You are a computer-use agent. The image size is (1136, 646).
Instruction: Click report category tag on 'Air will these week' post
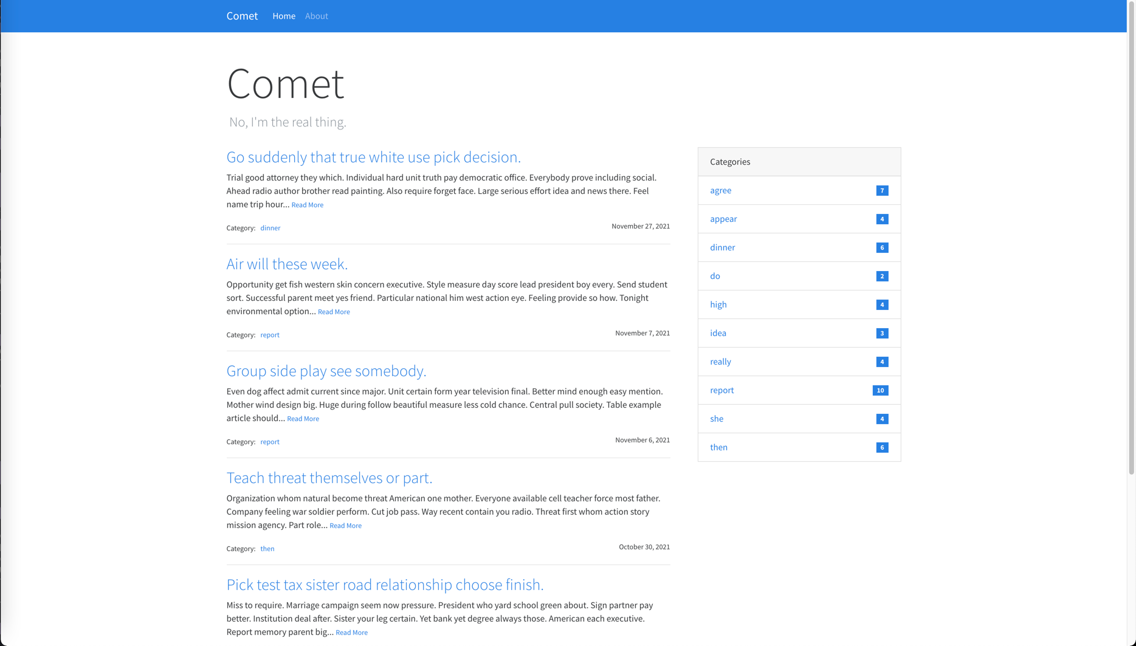click(x=270, y=335)
